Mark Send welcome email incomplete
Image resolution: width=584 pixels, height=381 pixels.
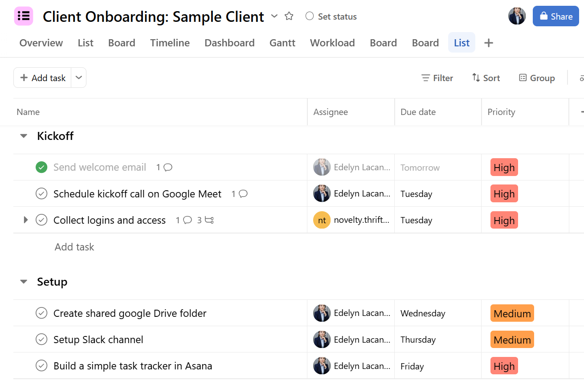(41, 168)
